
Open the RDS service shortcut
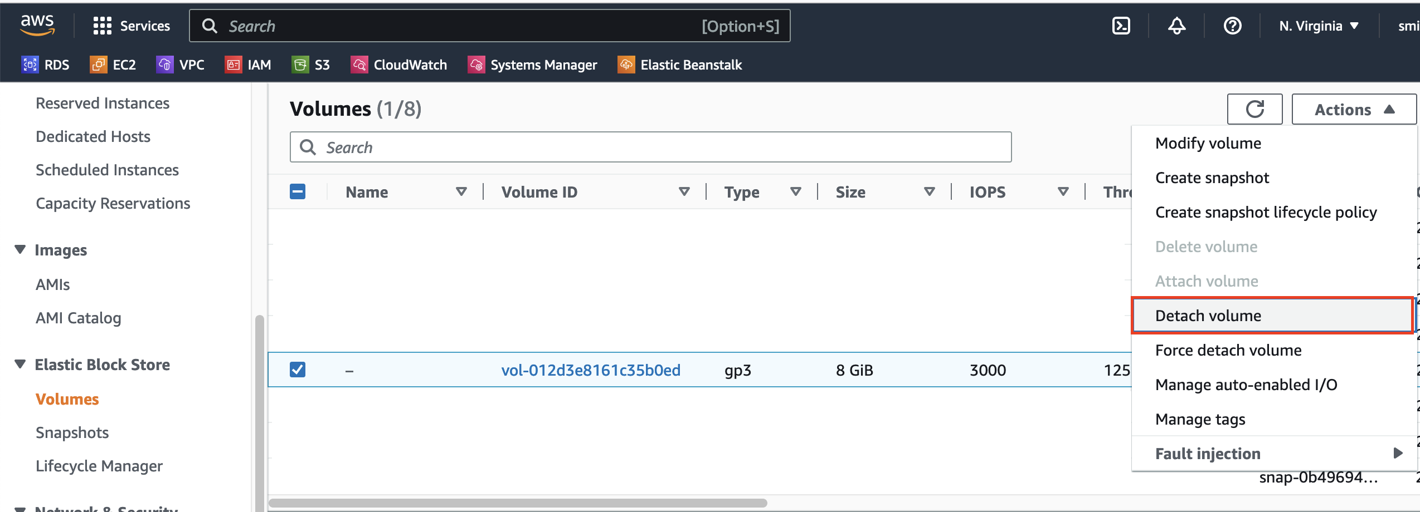coord(46,65)
